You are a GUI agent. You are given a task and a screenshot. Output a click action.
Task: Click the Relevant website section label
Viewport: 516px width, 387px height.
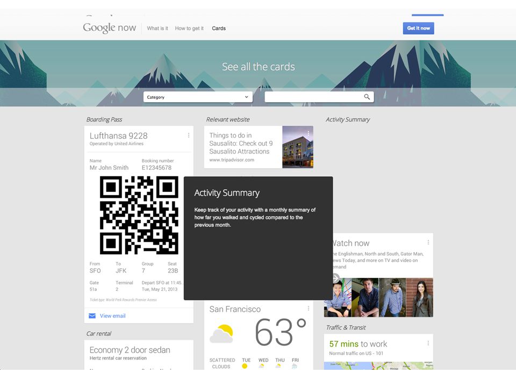click(228, 119)
